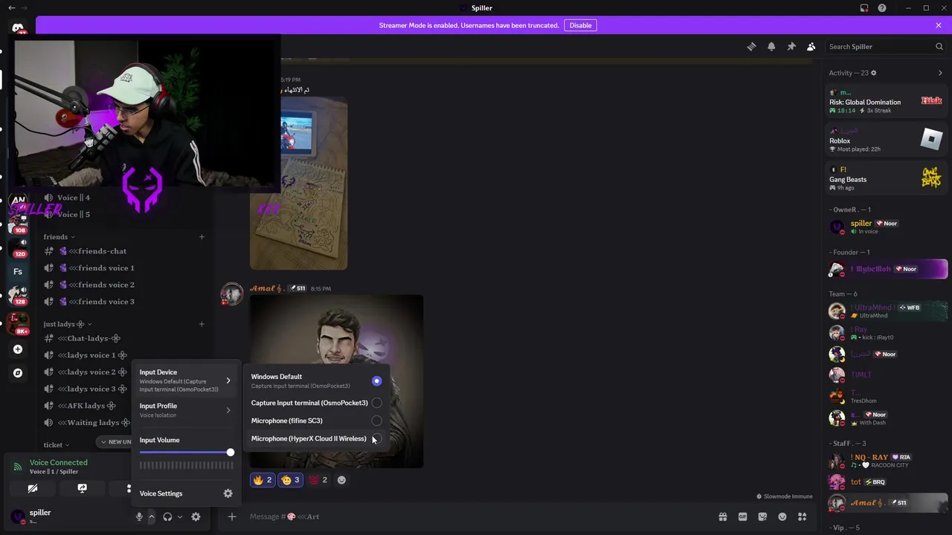Open Windows help question mark icon
Screen dimensions: 952x535
882,8
